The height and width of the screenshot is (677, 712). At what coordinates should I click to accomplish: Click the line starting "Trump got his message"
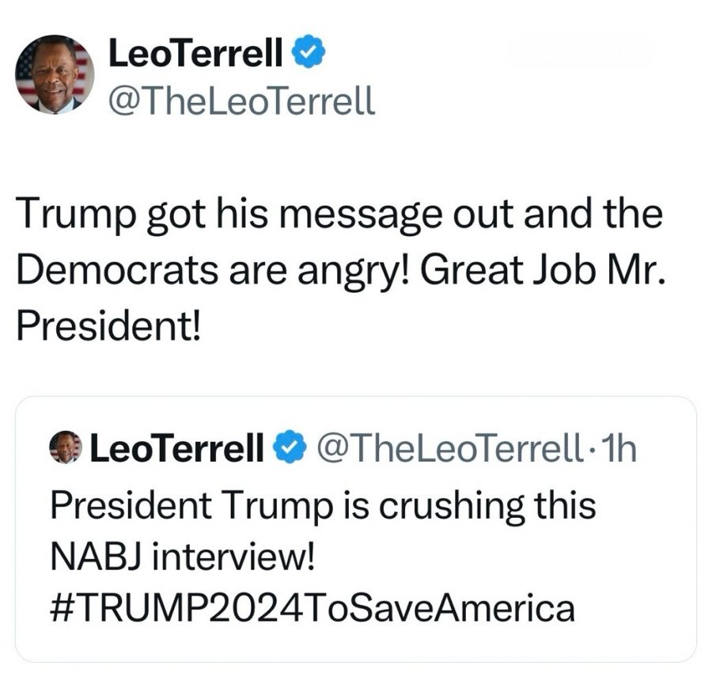(x=339, y=215)
